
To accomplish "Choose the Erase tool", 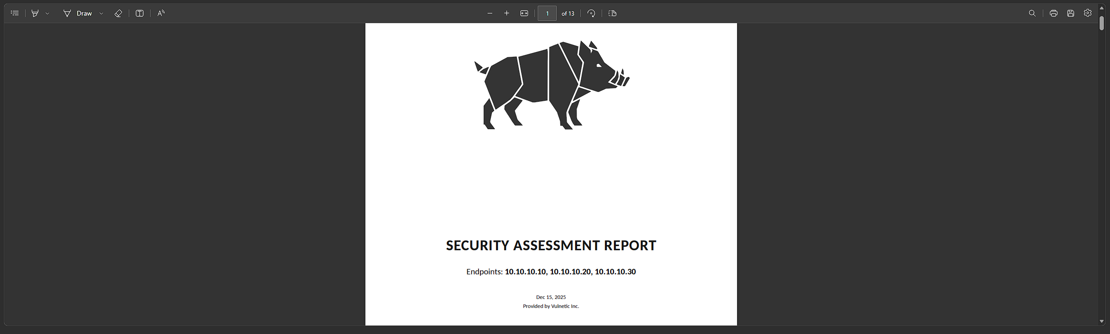I will click(118, 13).
